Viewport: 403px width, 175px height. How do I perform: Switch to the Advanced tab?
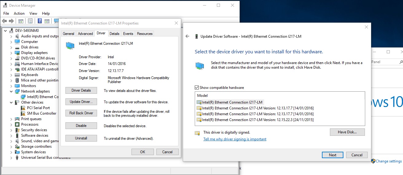85,34
